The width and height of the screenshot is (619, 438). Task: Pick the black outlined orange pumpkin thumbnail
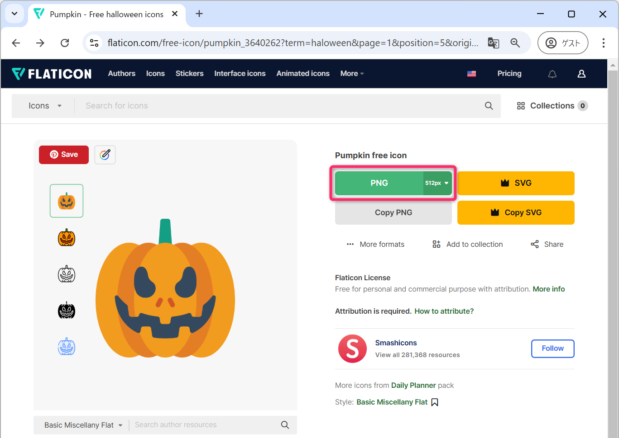coord(67,237)
